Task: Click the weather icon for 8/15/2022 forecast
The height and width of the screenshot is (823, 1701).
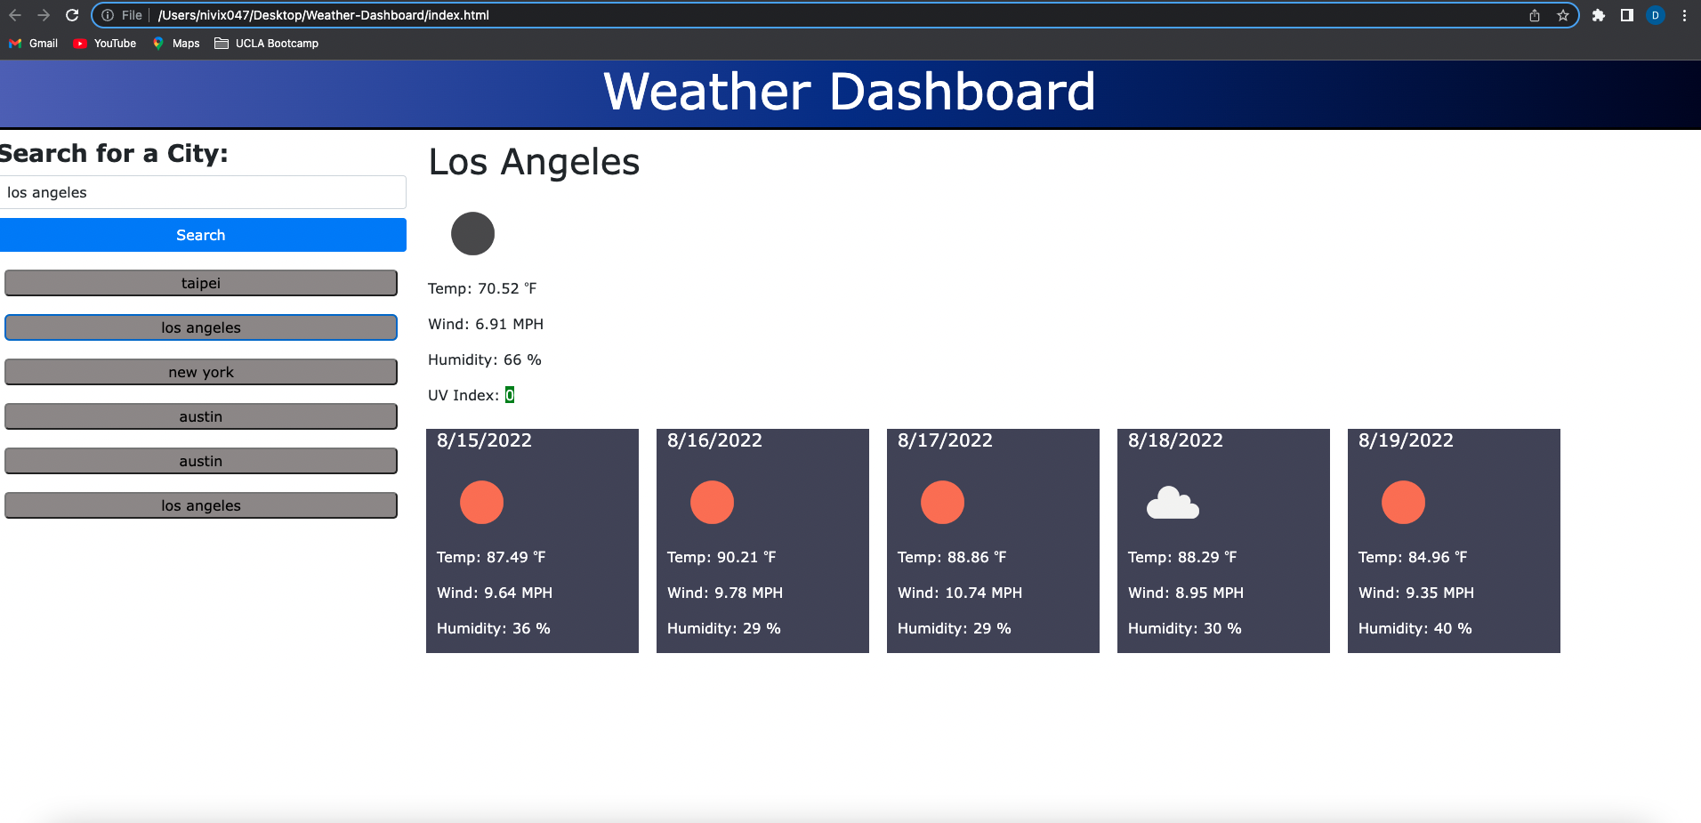Action: click(x=481, y=502)
